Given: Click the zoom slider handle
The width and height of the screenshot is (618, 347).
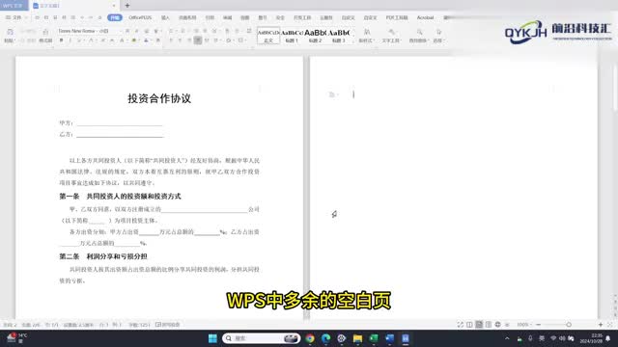Looking at the screenshot, I should (569, 325).
